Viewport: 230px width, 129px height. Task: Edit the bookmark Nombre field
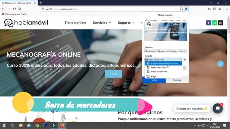tap(165, 51)
